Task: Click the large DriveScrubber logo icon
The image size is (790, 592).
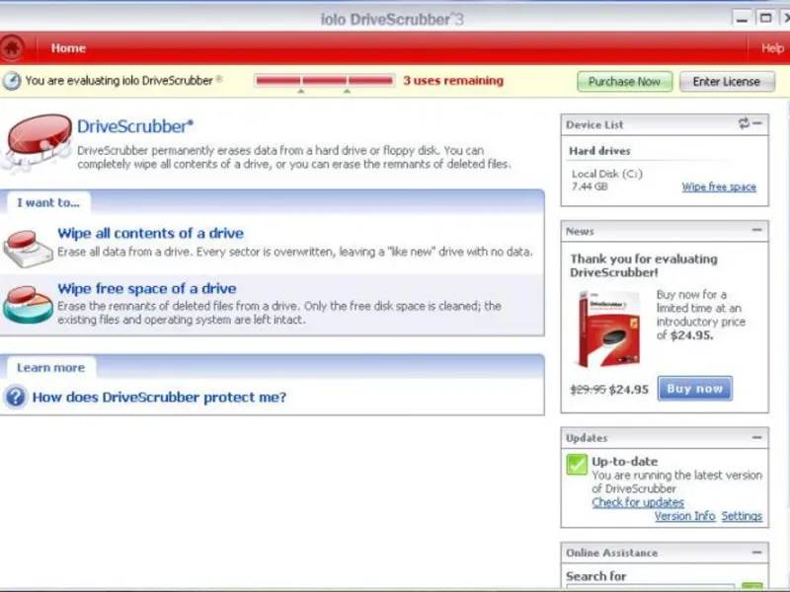Action: coord(37,142)
